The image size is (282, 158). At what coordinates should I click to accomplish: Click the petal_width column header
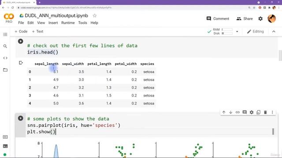click(x=126, y=64)
